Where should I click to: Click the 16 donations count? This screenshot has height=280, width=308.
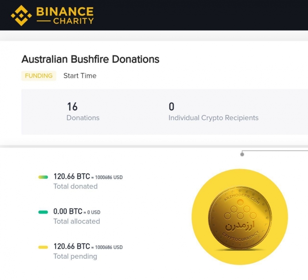72,107
